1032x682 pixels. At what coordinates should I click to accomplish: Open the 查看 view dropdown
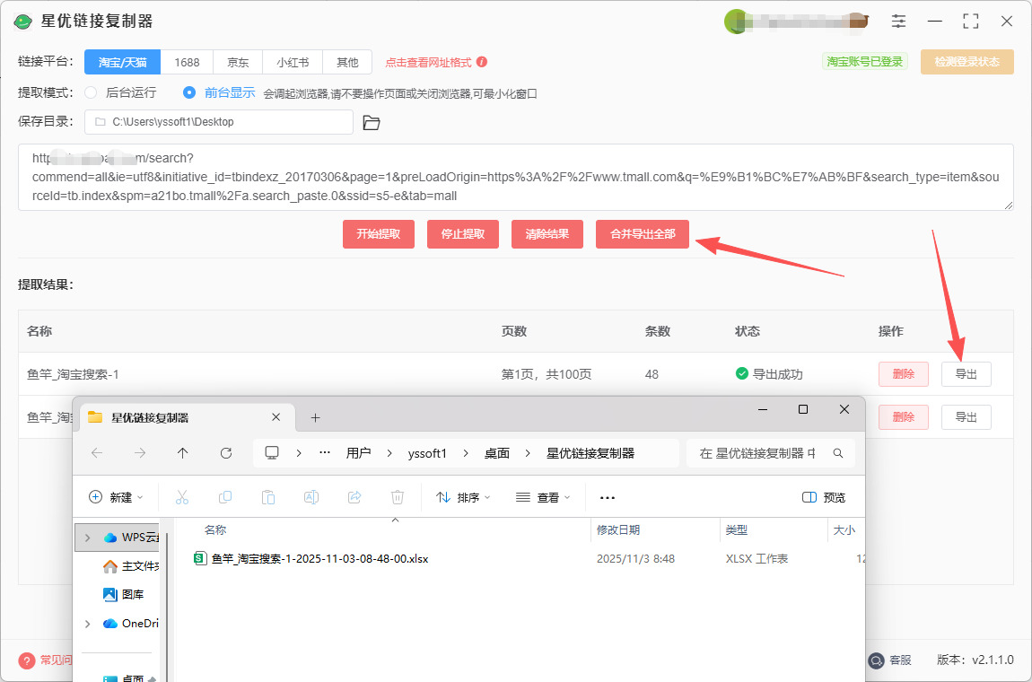pos(543,497)
